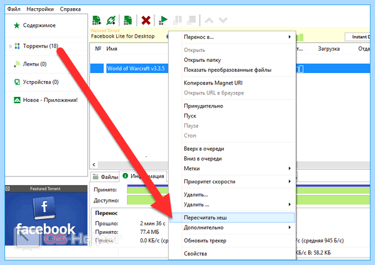The width and height of the screenshot is (375, 265).
Task: Sort by the Имя column header
Action: tap(112, 49)
